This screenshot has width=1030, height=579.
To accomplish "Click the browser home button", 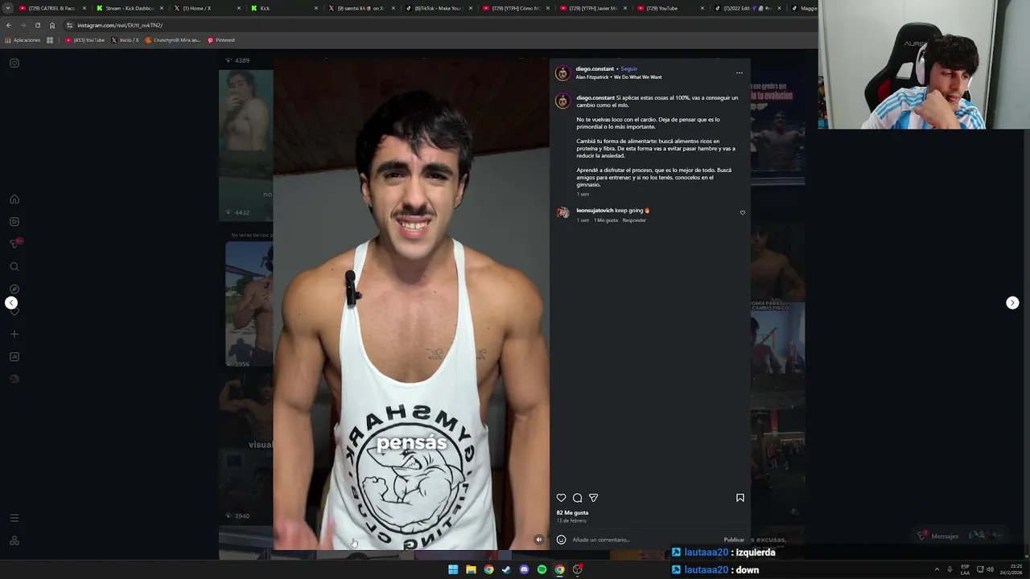I will pyautogui.click(x=52, y=25).
